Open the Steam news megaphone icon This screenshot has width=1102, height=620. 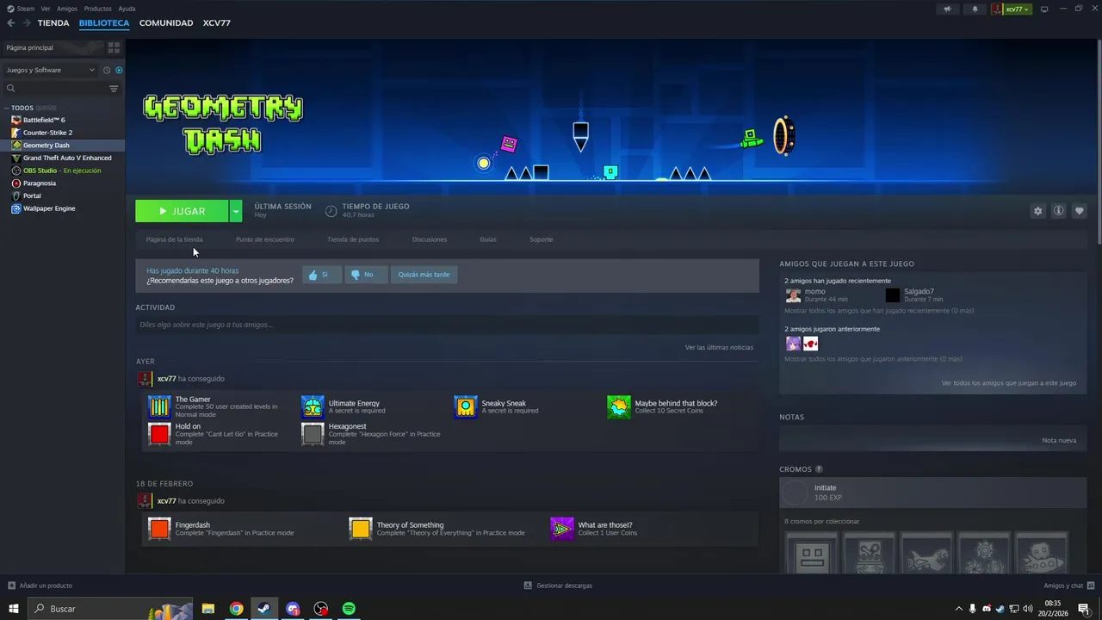947,9
